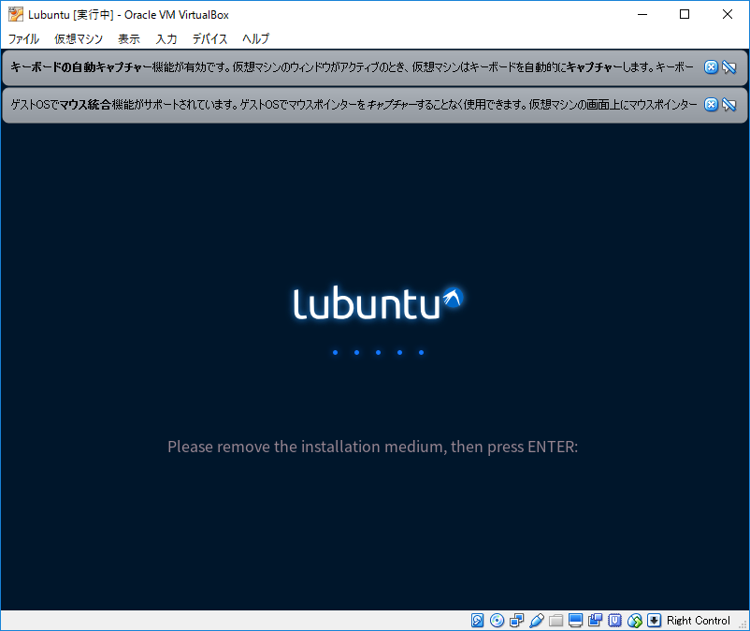Open the 入力 menu
Screen dimensions: 750x631
166,38
